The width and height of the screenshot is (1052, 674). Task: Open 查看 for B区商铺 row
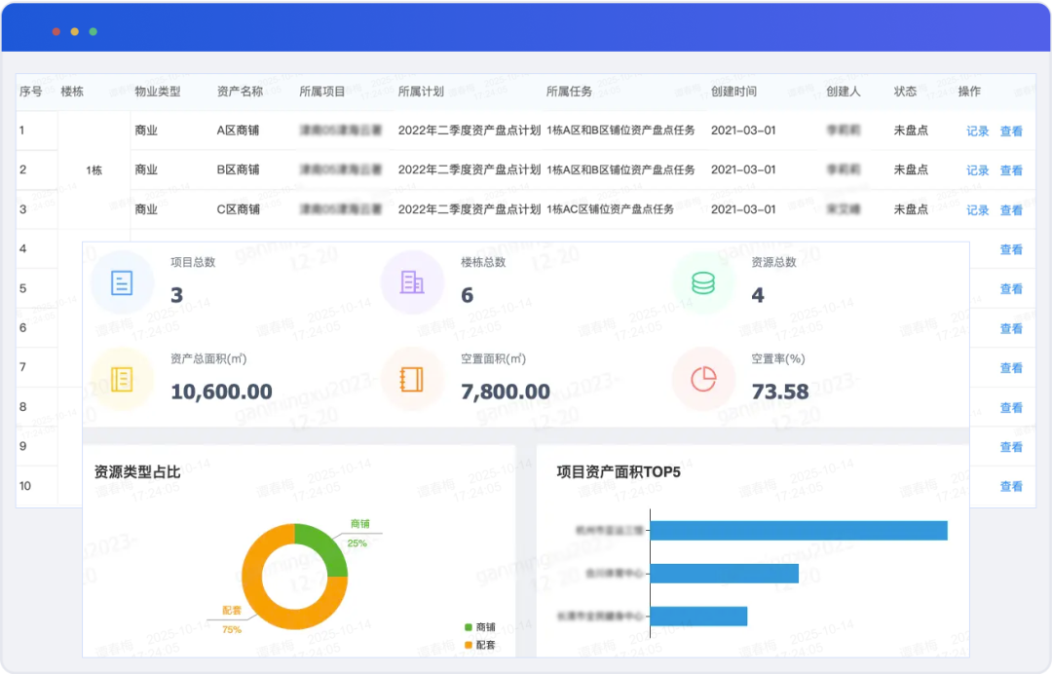pyautogui.click(x=1011, y=170)
